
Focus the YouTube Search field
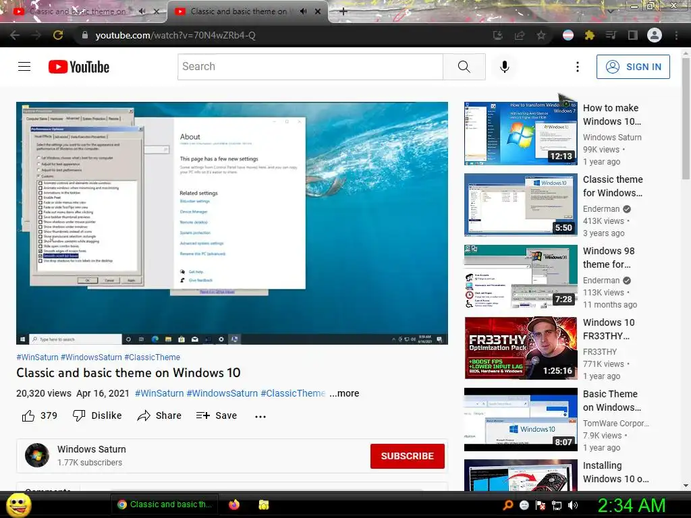310,67
